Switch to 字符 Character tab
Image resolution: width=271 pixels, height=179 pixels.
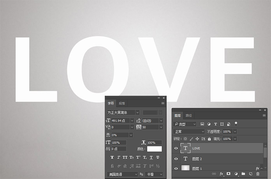pyautogui.click(x=111, y=103)
